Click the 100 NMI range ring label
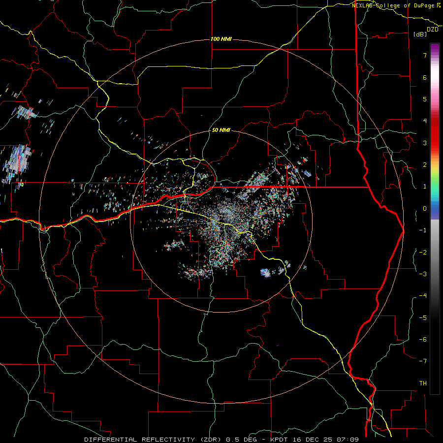Viewport: 443px width, 443px height. click(x=221, y=39)
